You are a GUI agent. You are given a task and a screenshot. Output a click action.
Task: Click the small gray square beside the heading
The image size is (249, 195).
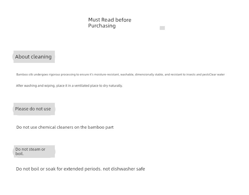click(162, 28)
